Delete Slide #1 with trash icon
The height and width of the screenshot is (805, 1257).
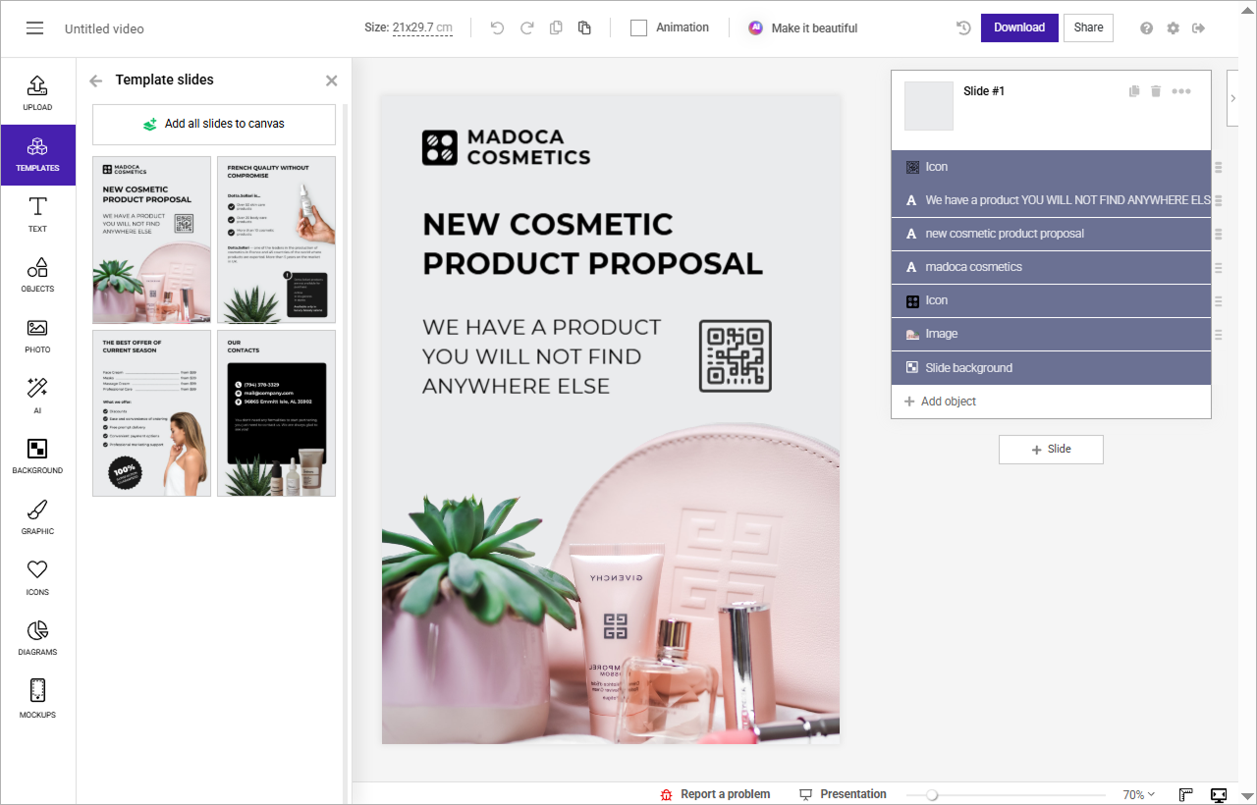1156,91
